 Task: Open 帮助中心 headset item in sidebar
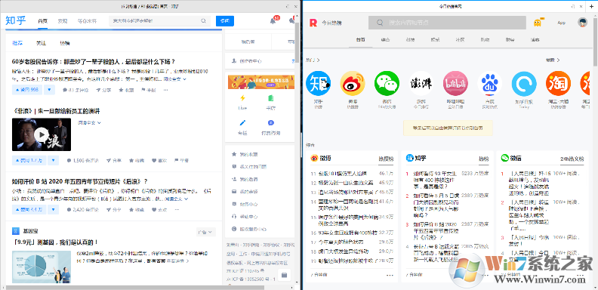coord(245,216)
